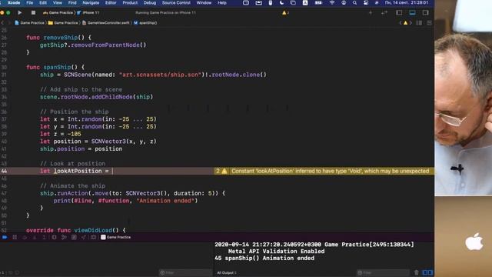
Task: Open spanShip() method jump bar item
Action: [145, 22]
